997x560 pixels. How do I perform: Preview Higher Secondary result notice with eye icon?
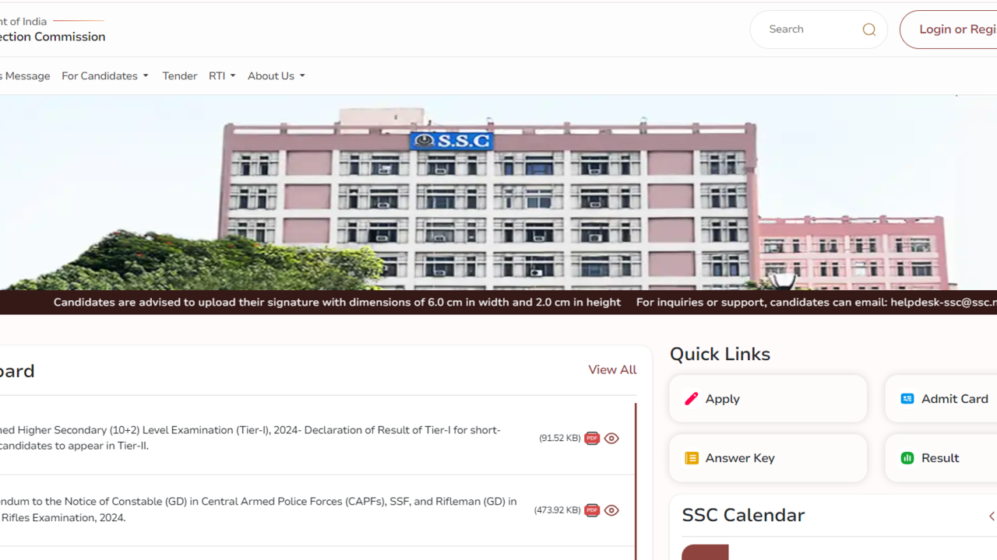611,438
